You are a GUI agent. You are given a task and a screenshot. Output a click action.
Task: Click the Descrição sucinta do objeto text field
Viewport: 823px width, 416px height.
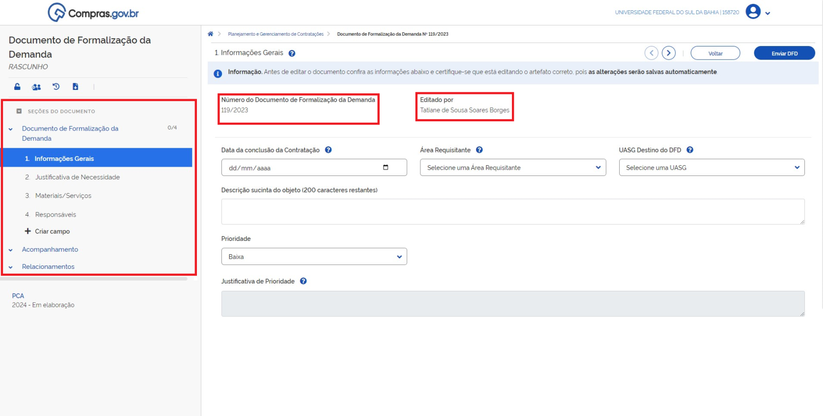point(512,212)
